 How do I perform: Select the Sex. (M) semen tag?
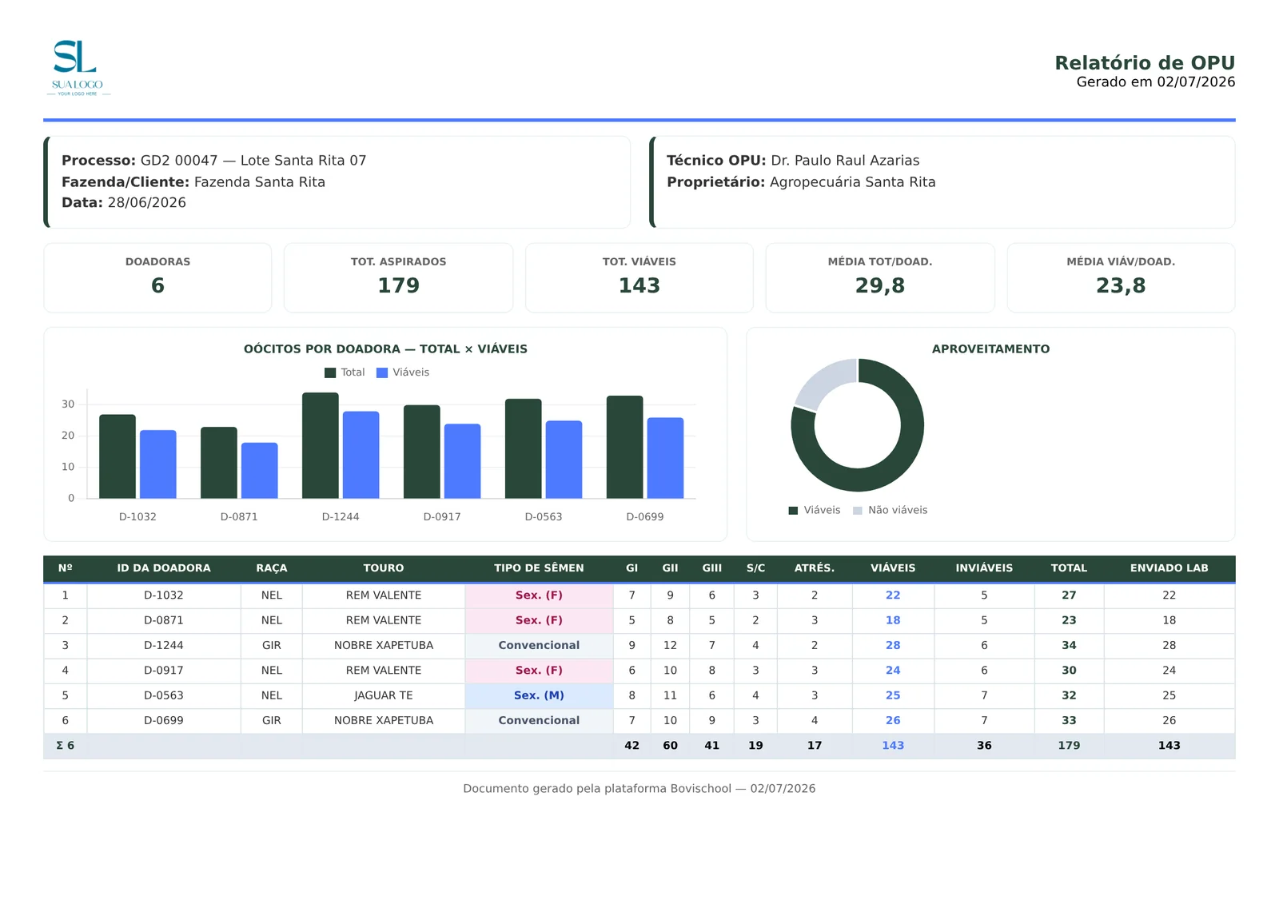click(x=539, y=695)
